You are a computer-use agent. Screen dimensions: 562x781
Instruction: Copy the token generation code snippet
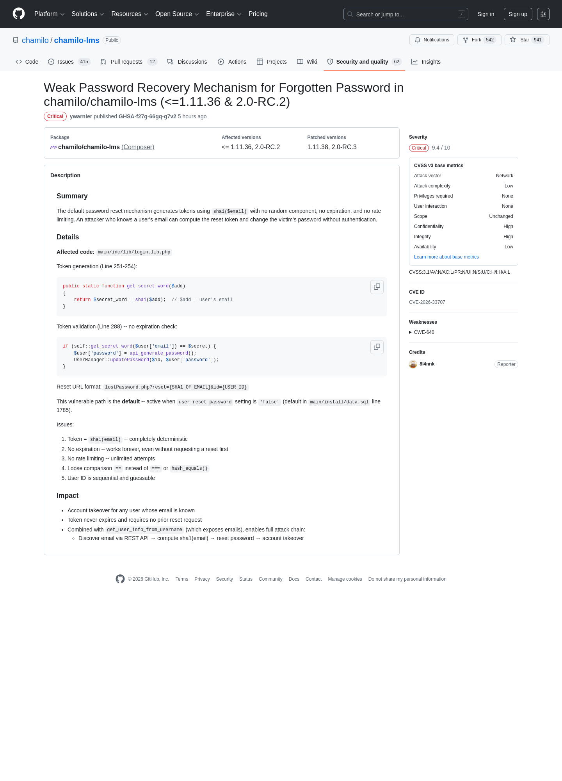377,287
